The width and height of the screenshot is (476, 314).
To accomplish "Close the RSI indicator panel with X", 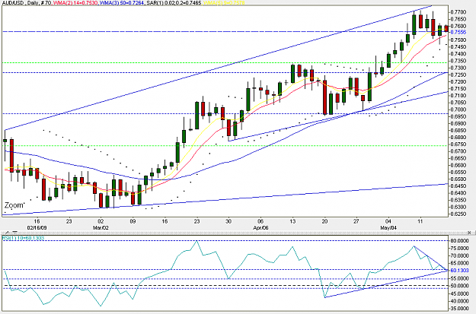I will [x=469, y=233].
